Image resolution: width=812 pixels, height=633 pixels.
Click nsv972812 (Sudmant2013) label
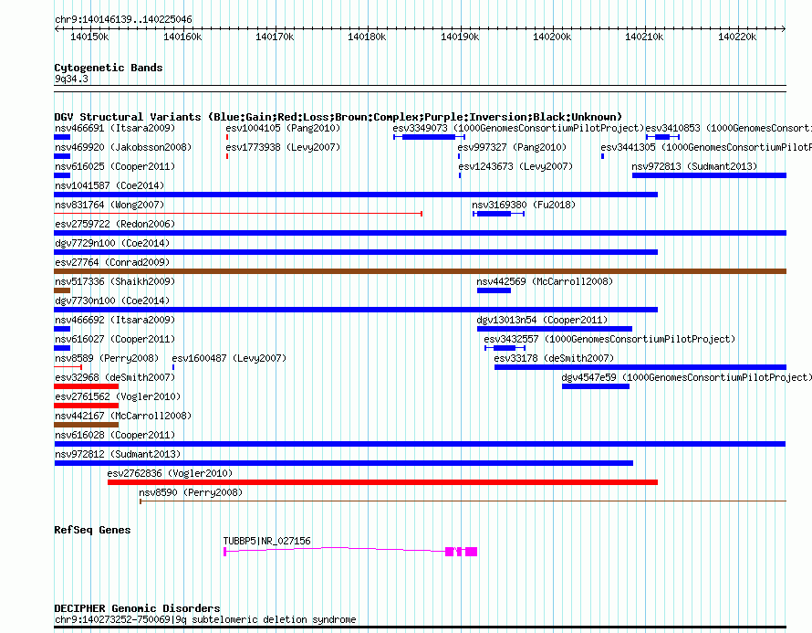(118, 454)
